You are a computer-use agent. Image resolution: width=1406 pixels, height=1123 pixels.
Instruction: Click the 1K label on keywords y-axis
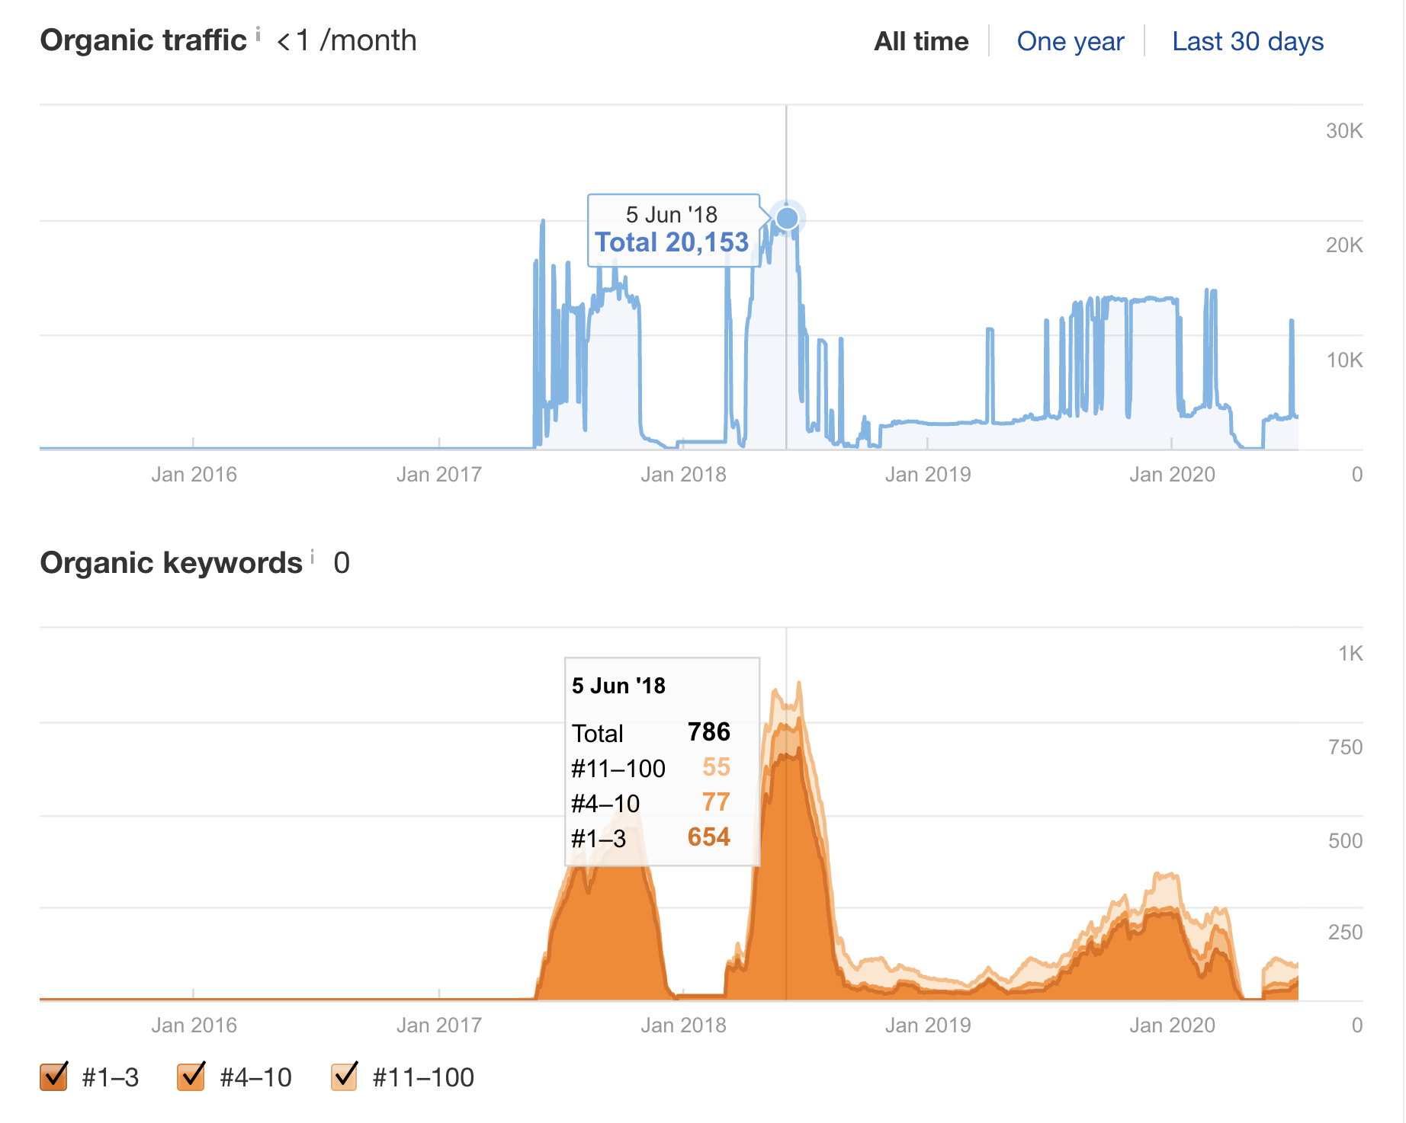coord(1350,654)
